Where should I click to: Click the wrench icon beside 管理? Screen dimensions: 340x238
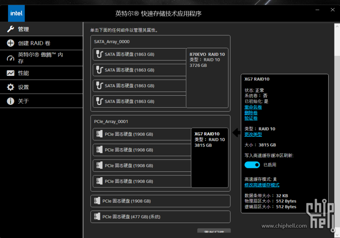tap(10, 29)
